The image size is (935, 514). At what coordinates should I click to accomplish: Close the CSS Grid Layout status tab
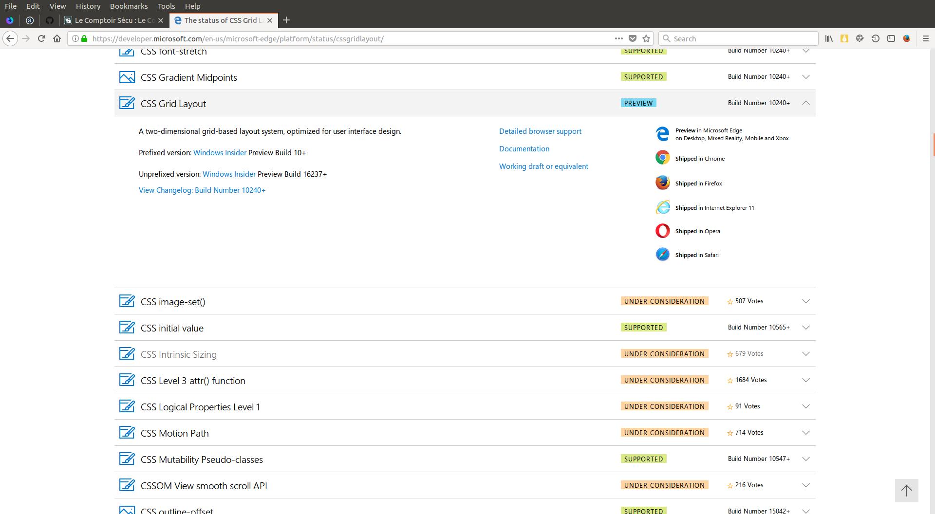tap(270, 20)
